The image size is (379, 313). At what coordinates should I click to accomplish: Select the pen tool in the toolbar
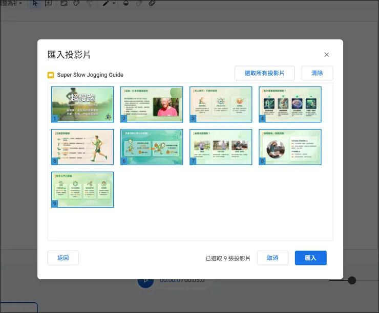106,4
